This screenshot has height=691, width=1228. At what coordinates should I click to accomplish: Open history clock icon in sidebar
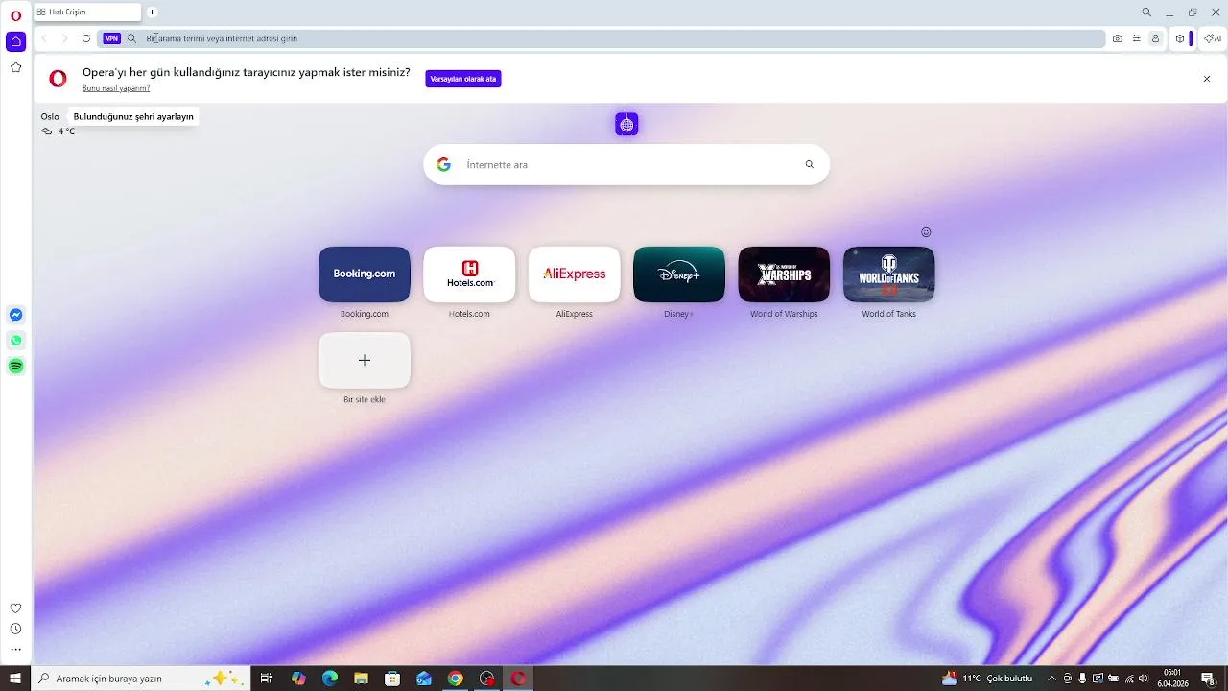coord(15,629)
